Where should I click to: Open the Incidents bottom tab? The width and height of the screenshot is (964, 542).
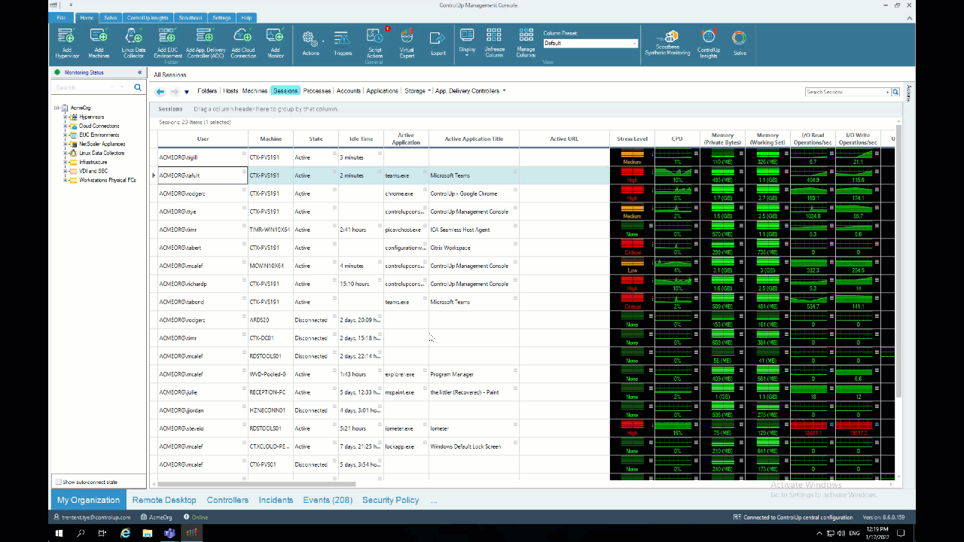pyautogui.click(x=276, y=500)
